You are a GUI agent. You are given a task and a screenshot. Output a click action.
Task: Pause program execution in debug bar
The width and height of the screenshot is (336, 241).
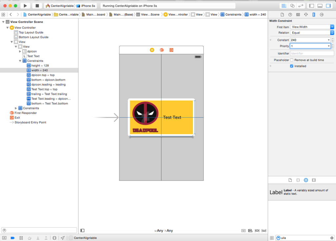coord(21,238)
